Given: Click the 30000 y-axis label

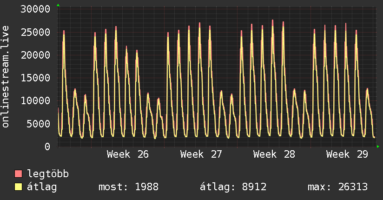Looking at the screenshot, I should pos(35,9).
